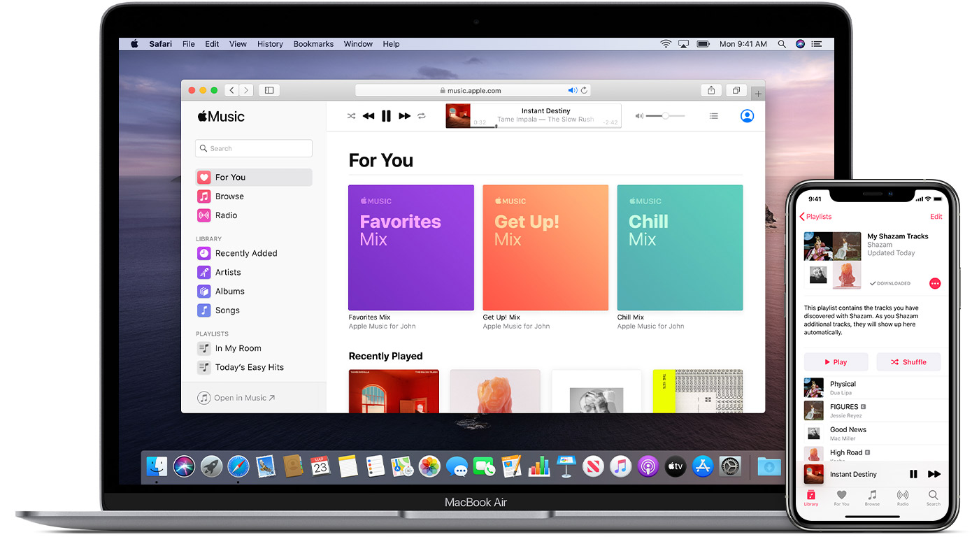Open the Favorites Mix tile
The height and width of the screenshot is (537, 979).
[411, 248]
